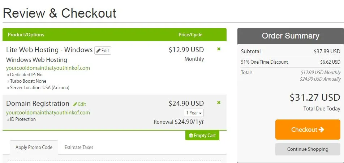
Task: Open the green Edit link for Domain Registration
Action: 79,104
